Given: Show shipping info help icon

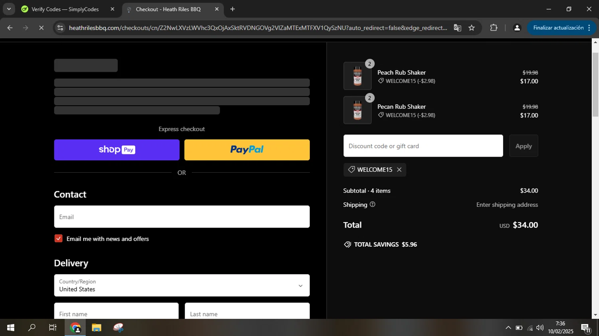Looking at the screenshot, I should coord(373,204).
